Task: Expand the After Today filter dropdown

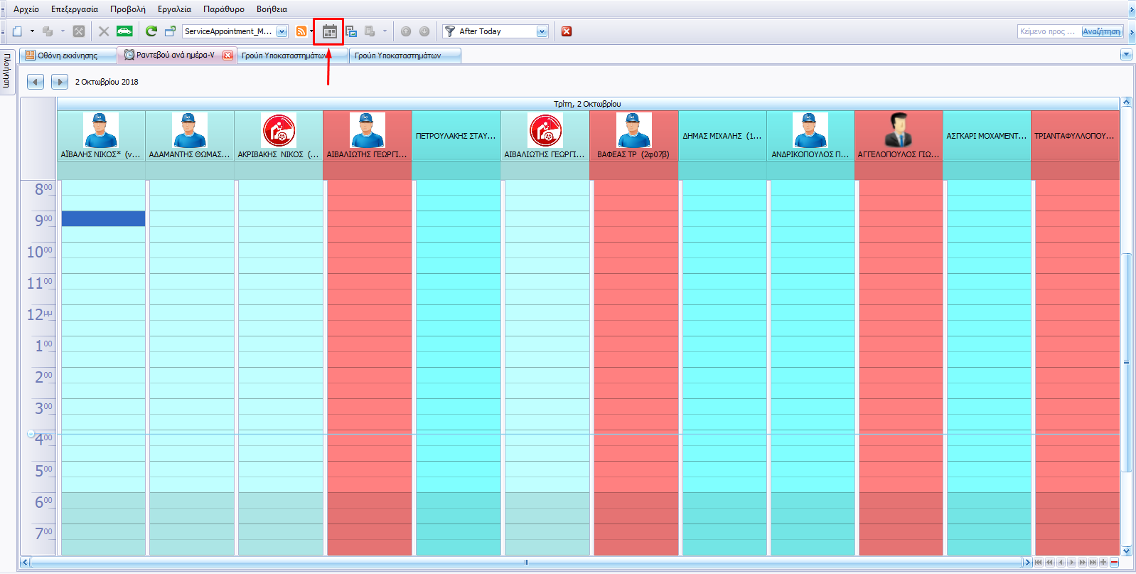Action: click(x=542, y=31)
